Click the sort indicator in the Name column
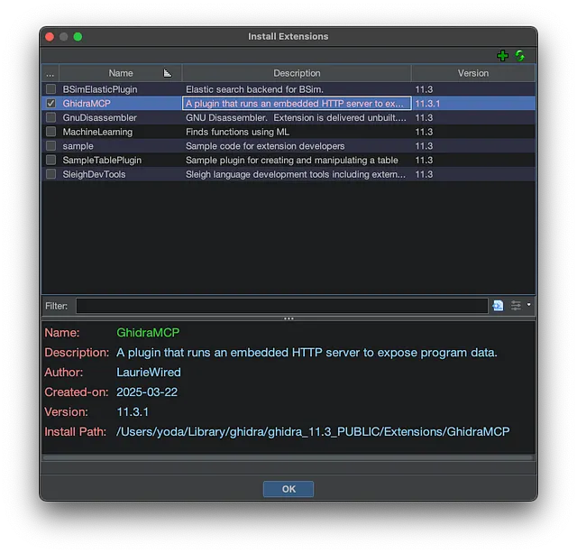Viewport: 577px width, 553px height. tap(167, 73)
